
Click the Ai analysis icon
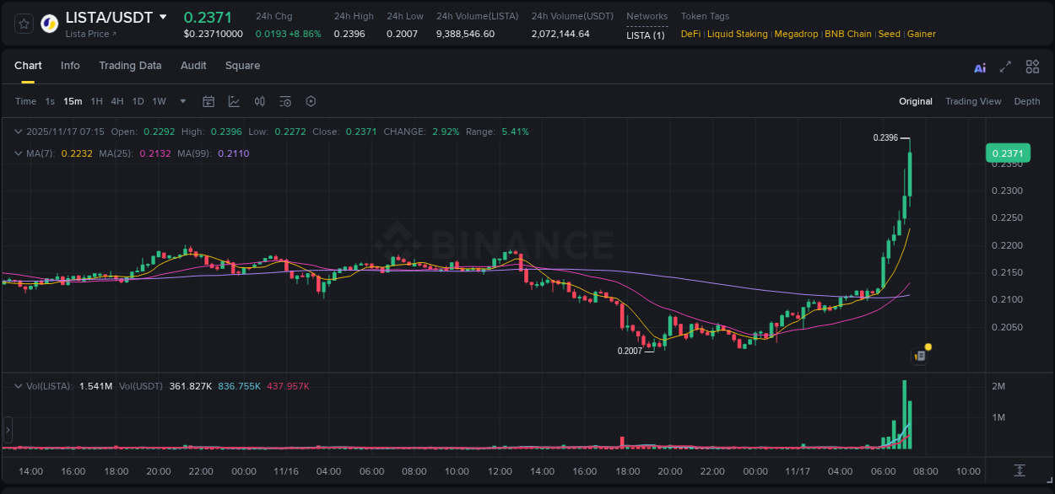point(979,67)
